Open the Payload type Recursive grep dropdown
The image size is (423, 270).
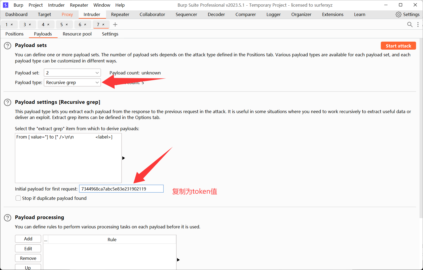click(72, 82)
